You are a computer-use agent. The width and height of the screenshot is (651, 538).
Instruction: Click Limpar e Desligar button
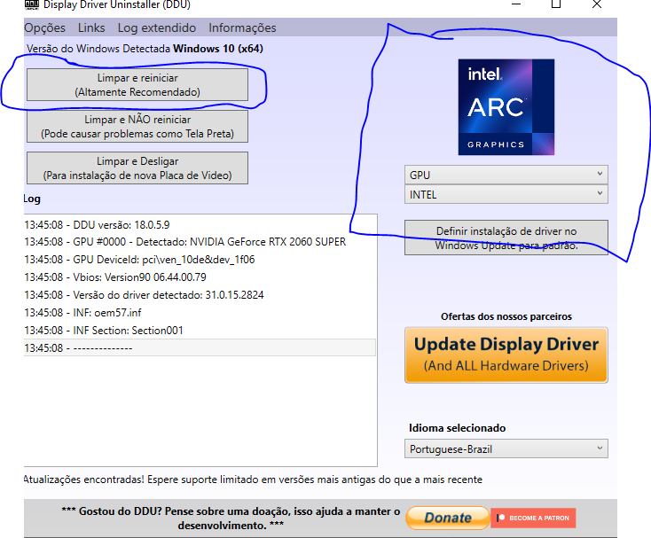tap(137, 168)
